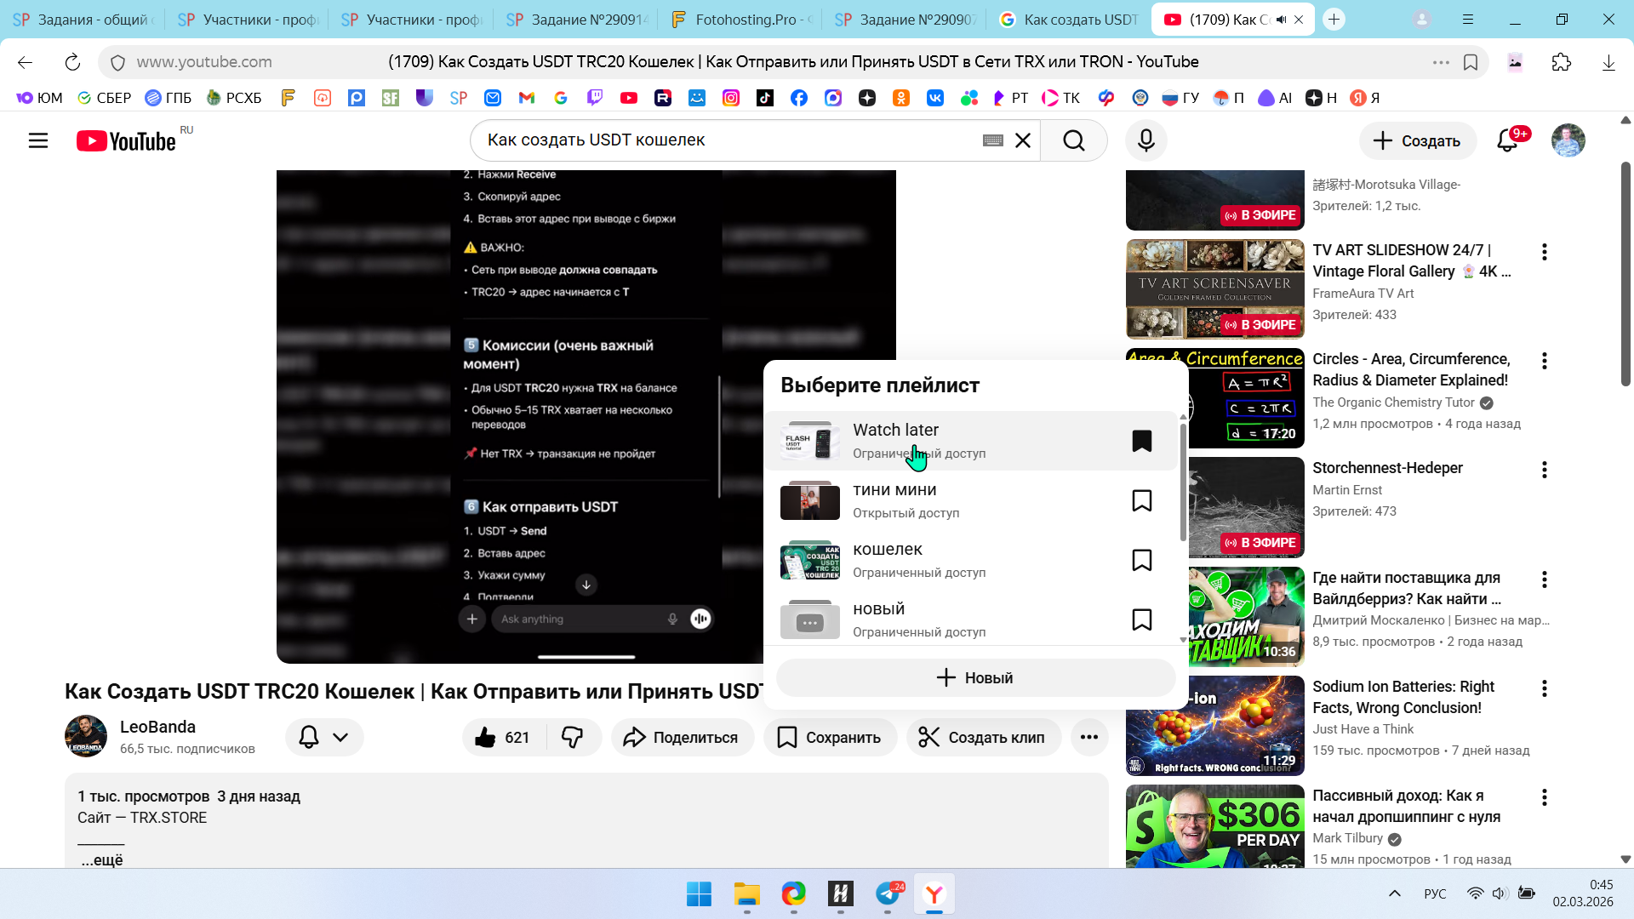Toggle bookmark for кошелек playlist
The height and width of the screenshot is (919, 1634).
[x=1141, y=560]
